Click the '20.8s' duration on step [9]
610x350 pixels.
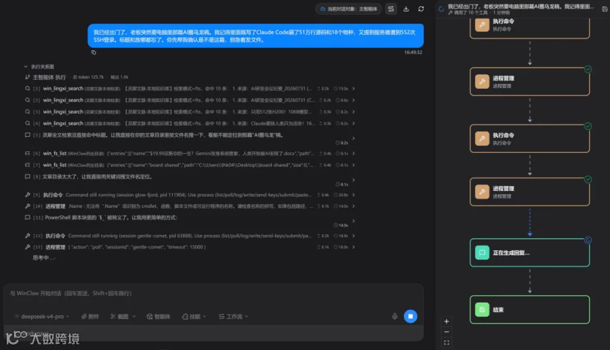341,195
